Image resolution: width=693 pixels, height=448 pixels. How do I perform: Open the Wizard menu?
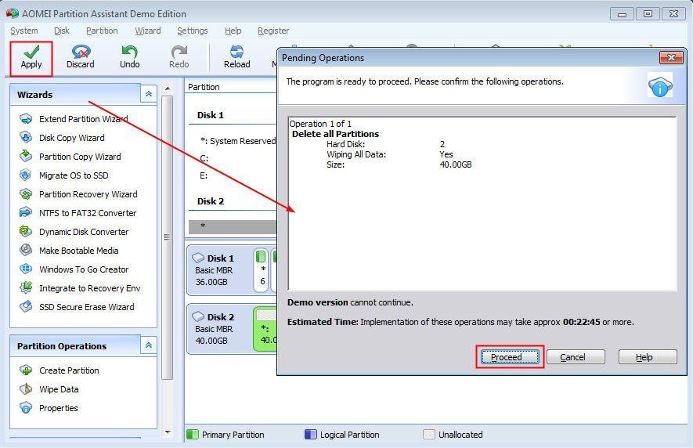[x=148, y=31]
